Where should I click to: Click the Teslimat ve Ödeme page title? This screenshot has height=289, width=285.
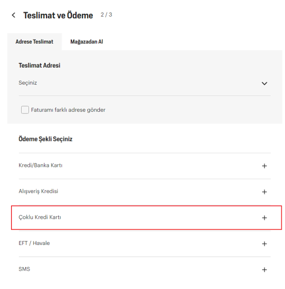[58, 15]
